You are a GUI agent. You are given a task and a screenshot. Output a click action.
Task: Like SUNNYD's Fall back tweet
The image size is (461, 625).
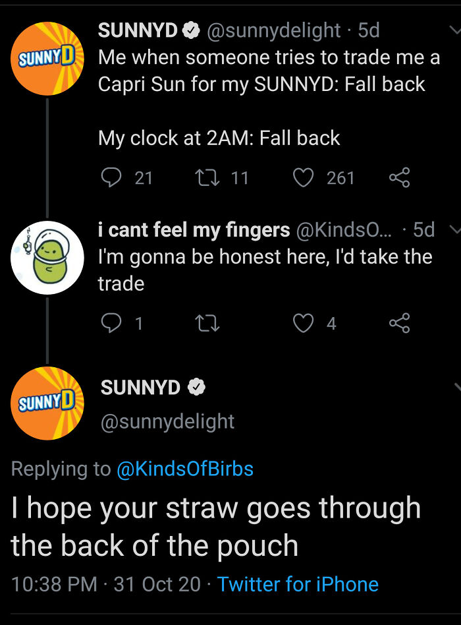click(302, 178)
